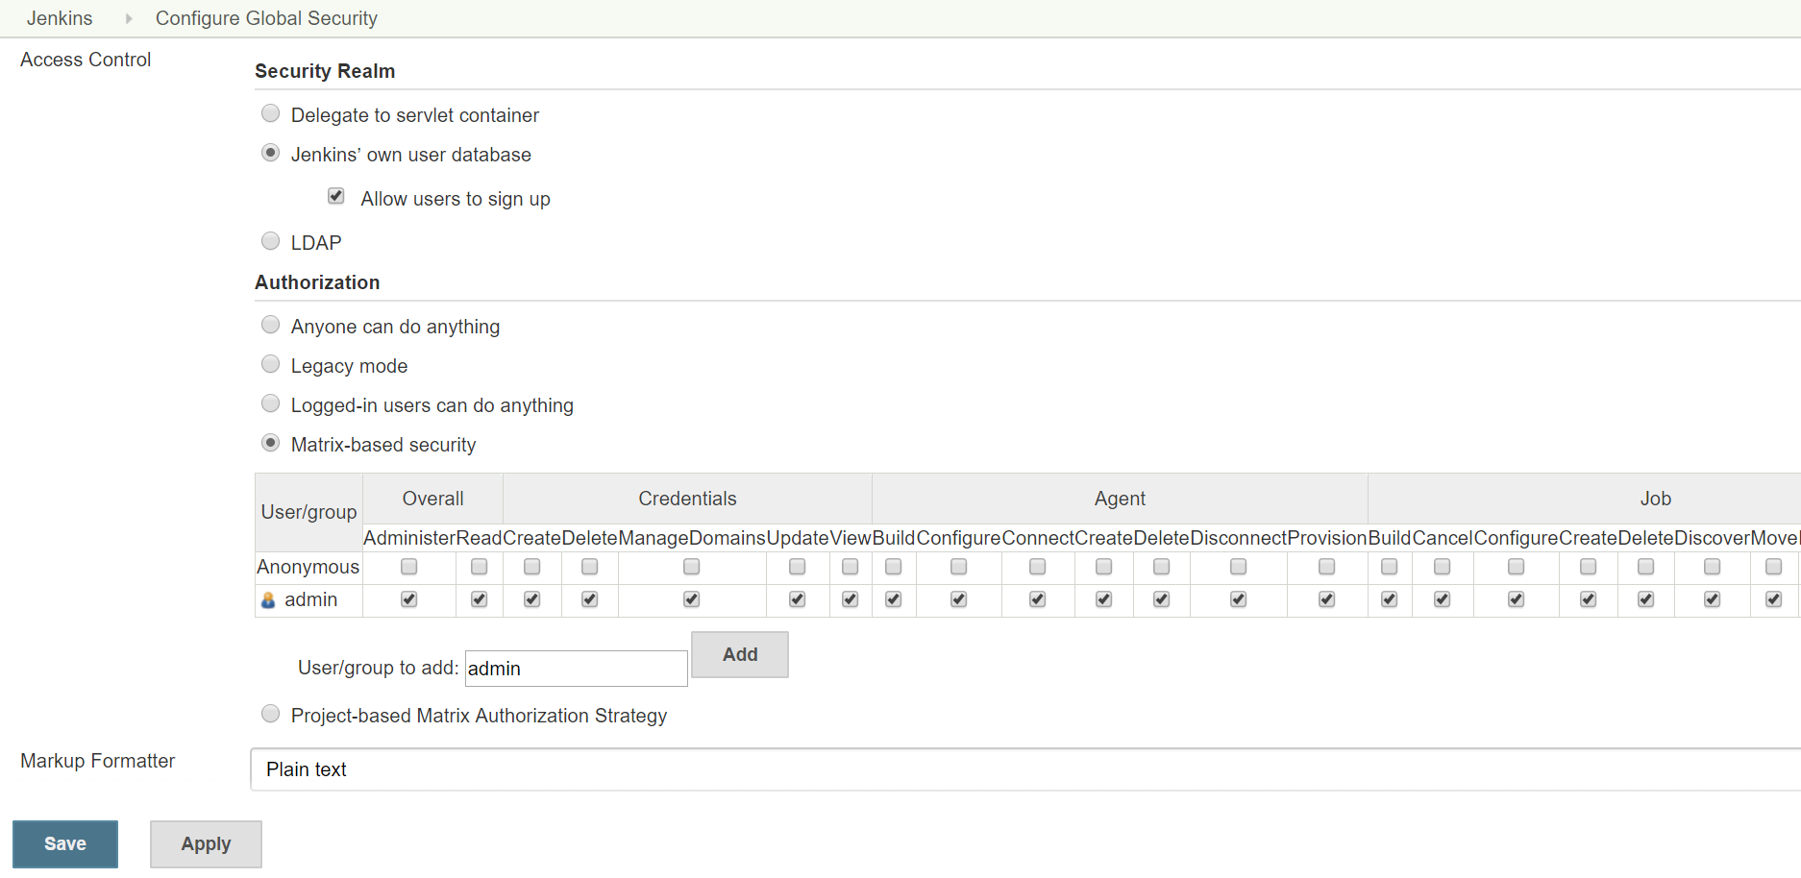
Task: Click the Anonymous row label
Action: [x=308, y=567]
